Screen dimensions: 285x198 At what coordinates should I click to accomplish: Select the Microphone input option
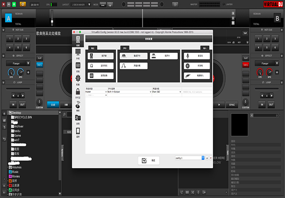pos(197,56)
